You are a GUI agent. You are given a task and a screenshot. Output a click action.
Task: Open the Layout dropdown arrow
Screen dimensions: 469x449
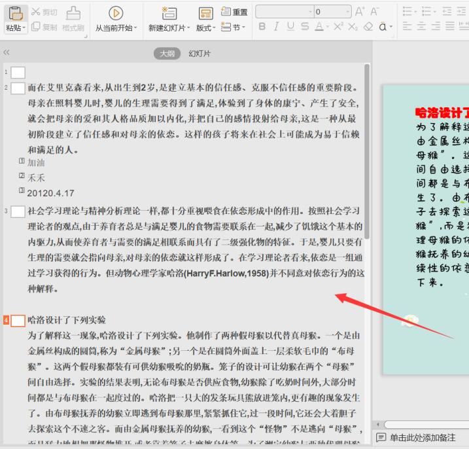pos(214,28)
